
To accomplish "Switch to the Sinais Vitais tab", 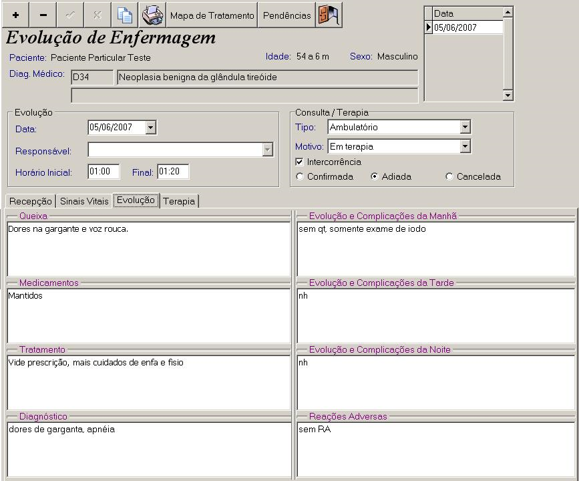I will click(x=84, y=201).
